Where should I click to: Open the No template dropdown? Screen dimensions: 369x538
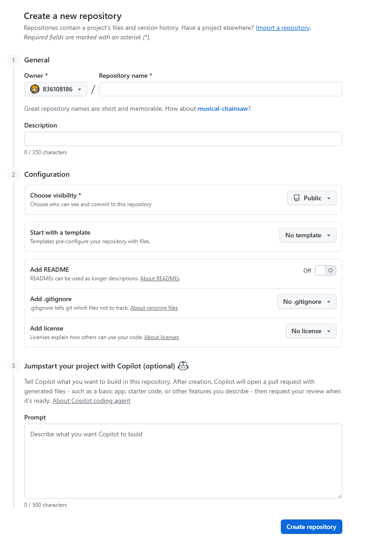click(x=307, y=235)
